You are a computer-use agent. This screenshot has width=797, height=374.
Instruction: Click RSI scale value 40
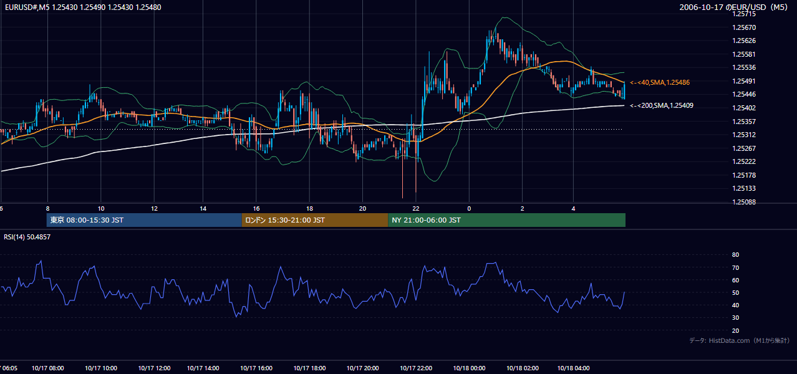click(735, 305)
